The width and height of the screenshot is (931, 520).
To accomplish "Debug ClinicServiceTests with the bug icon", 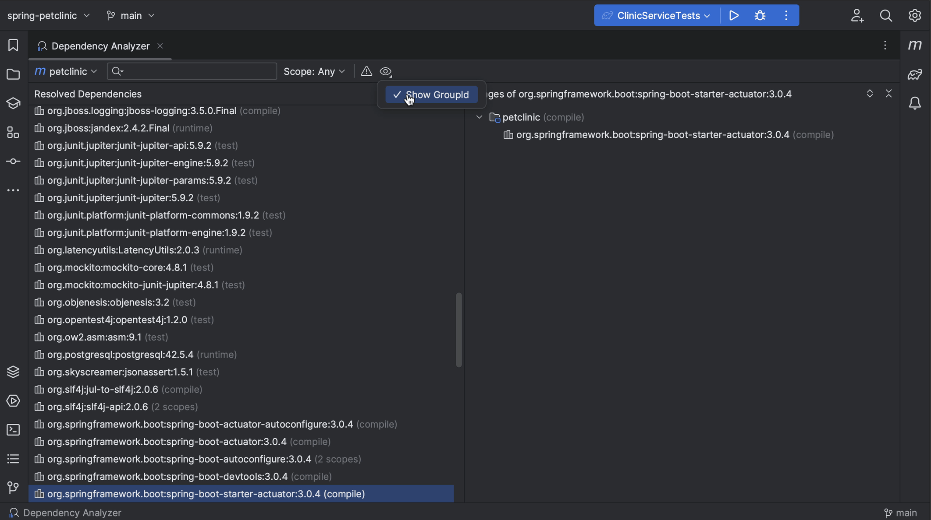I will (760, 15).
